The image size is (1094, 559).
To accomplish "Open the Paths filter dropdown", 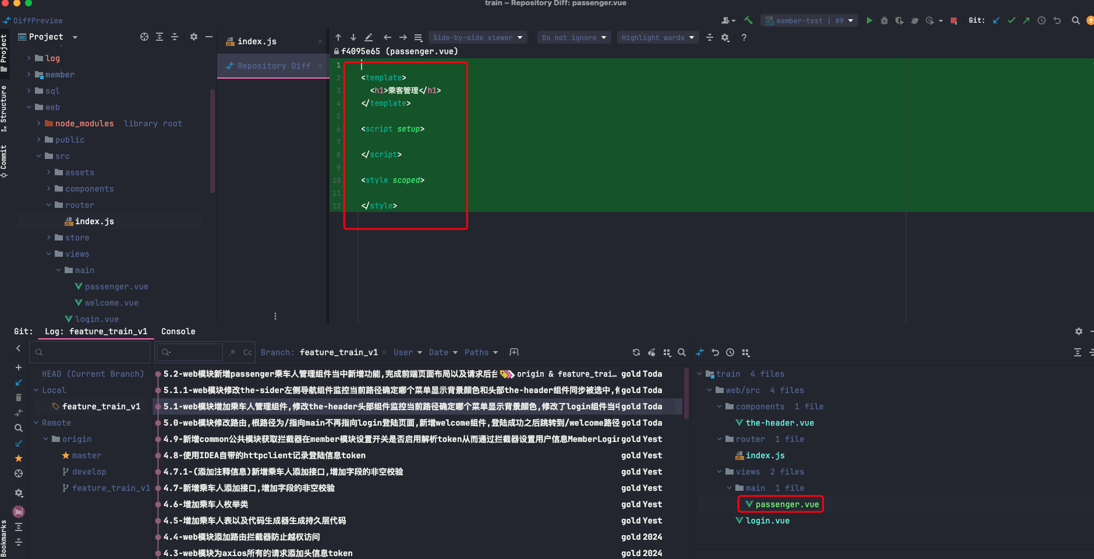I will pyautogui.click(x=481, y=352).
